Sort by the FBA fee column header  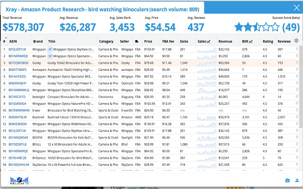coord(168,41)
